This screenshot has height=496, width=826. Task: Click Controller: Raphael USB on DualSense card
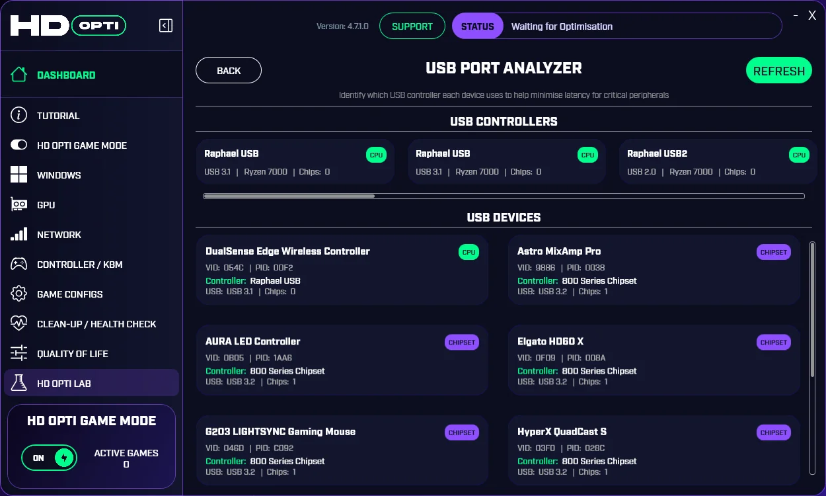click(x=253, y=280)
